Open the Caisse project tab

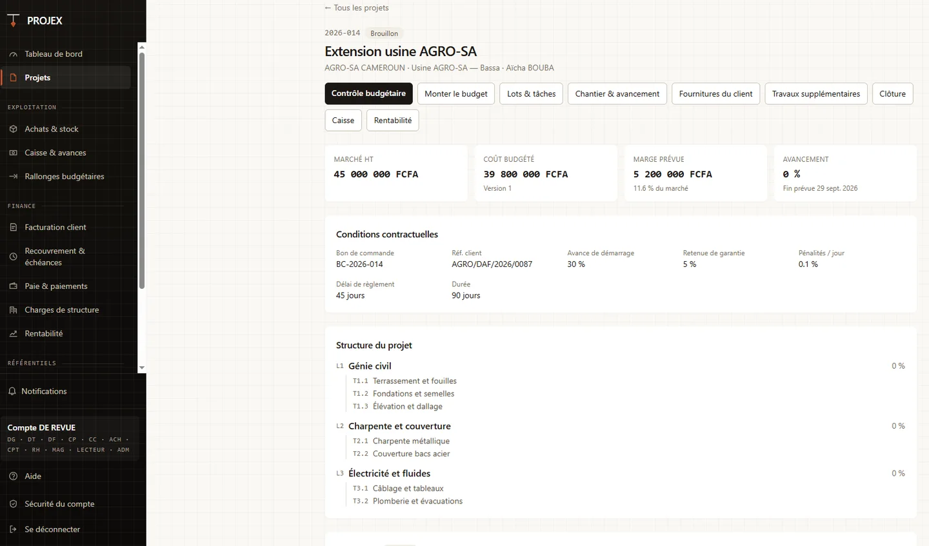[x=343, y=121]
